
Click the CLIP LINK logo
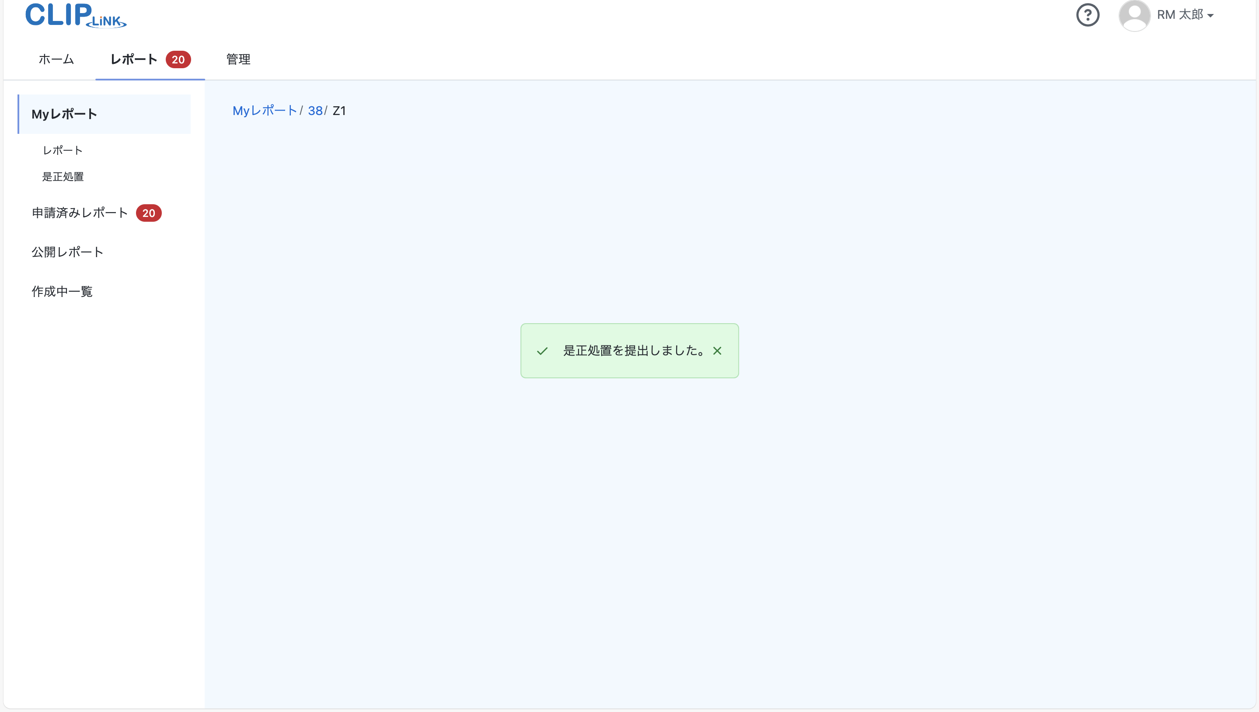click(76, 15)
